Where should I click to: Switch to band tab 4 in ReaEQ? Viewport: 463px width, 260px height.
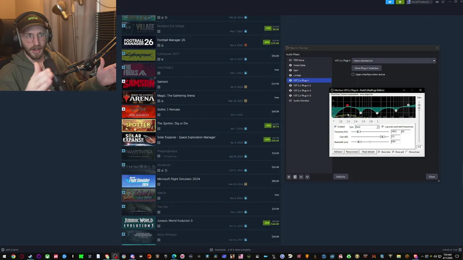point(356,121)
